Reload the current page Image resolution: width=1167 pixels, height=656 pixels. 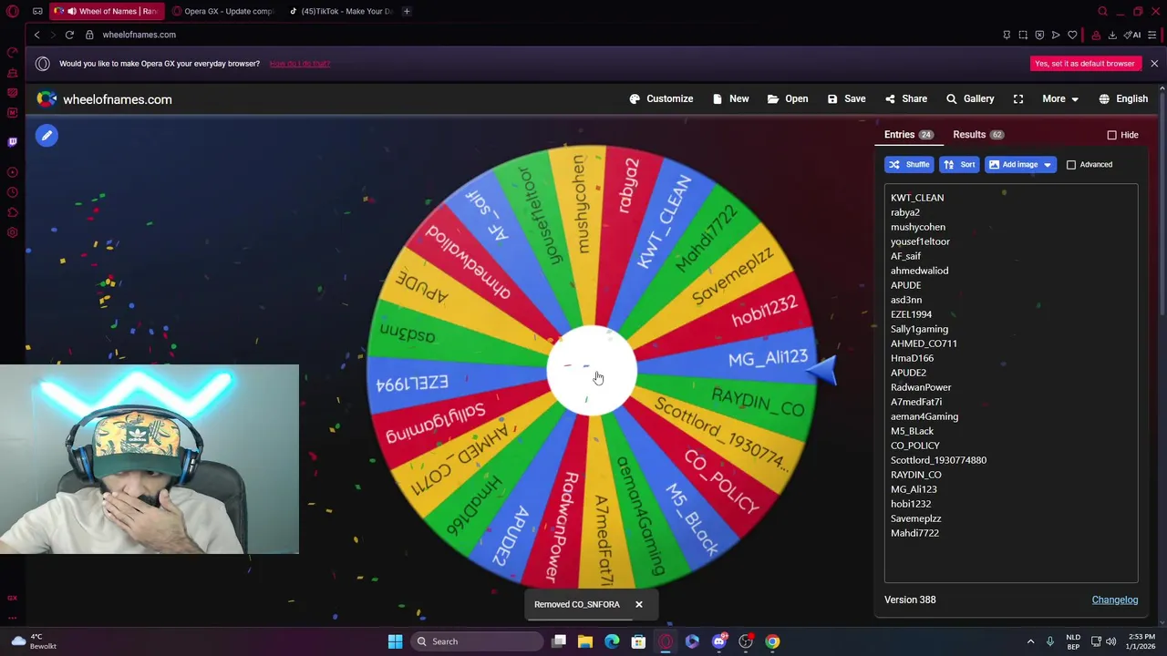69,35
